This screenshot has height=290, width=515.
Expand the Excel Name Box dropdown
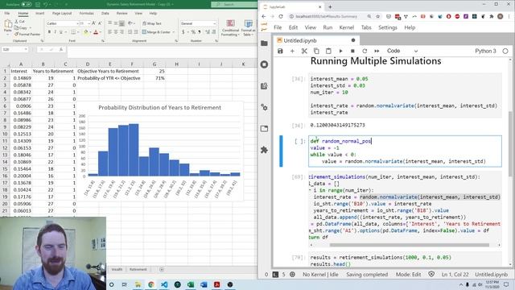[x=26, y=49]
